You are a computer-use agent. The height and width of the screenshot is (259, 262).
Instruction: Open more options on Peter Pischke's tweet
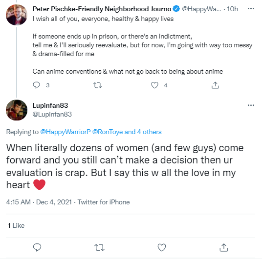pyautogui.click(x=251, y=9)
